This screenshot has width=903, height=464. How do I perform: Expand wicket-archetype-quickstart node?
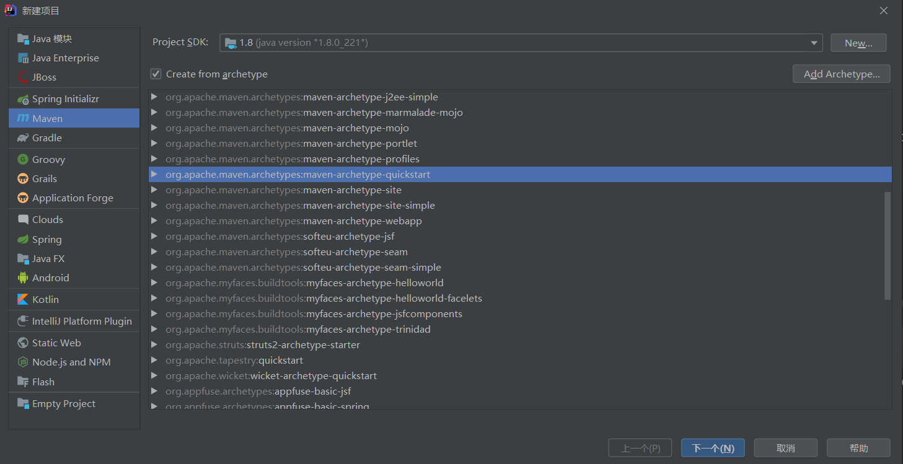click(154, 376)
